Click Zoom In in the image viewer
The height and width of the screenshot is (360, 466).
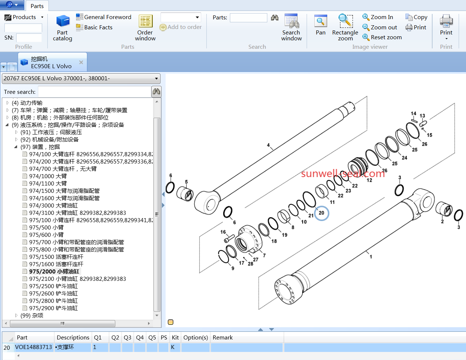point(378,17)
